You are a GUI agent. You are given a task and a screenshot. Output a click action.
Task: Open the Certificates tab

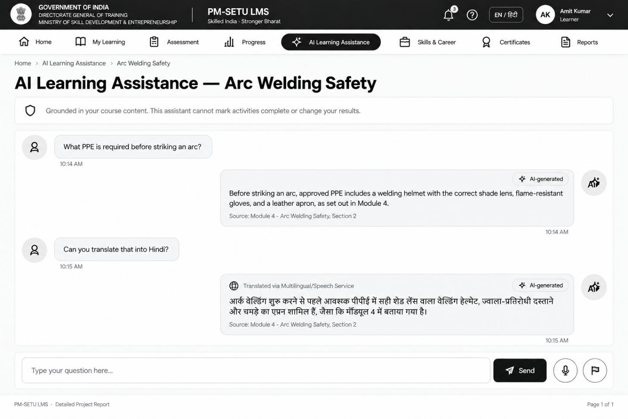coord(506,42)
